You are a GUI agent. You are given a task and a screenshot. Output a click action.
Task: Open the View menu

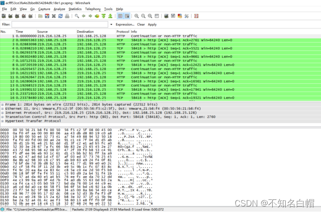tap(23, 9)
